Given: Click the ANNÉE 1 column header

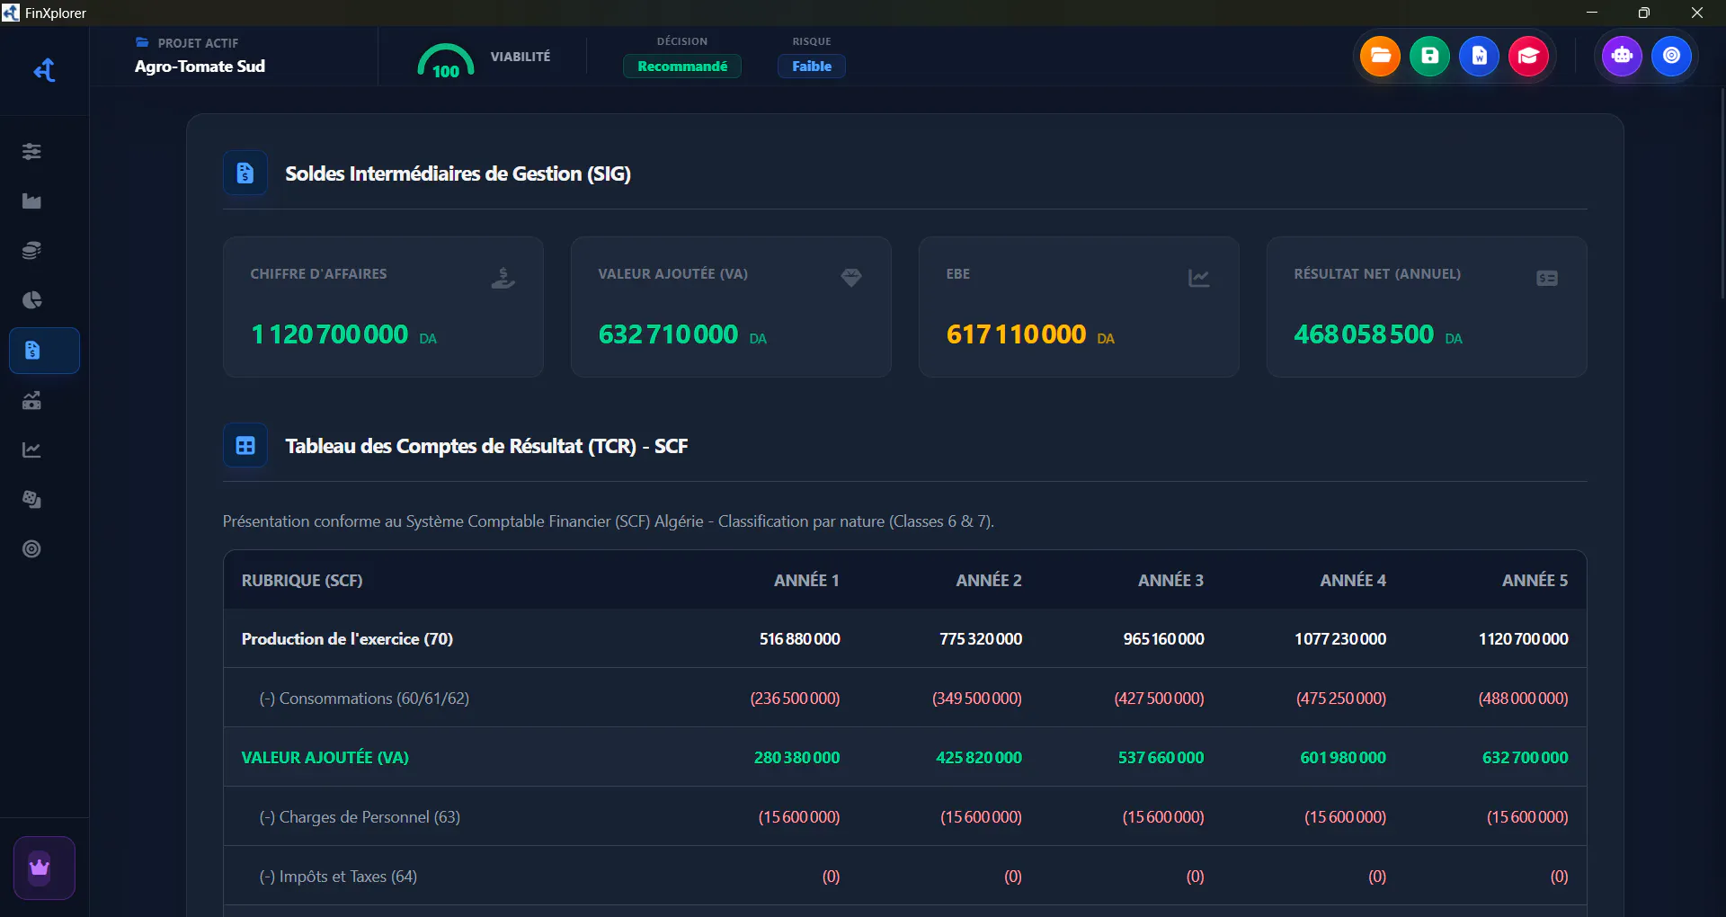Looking at the screenshot, I should tap(806, 581).
